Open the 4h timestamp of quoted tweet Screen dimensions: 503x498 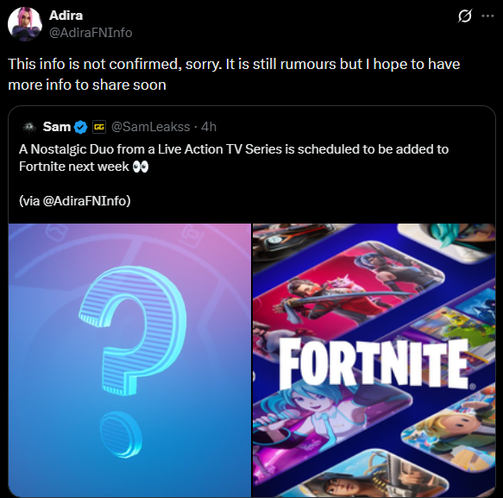tap(209, 127)
